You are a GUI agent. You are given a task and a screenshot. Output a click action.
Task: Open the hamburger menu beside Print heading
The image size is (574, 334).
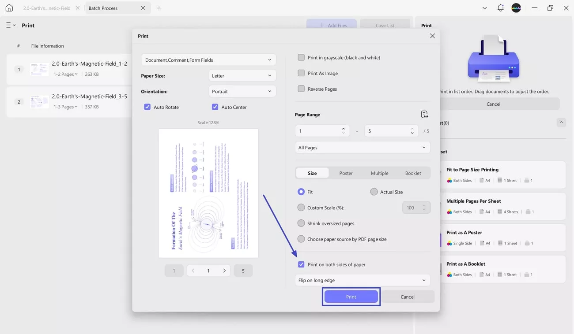(x=8, y=25)
